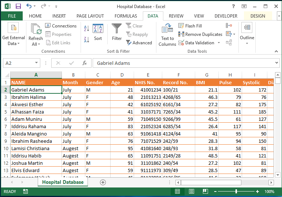This screenshot has height=197, width=282.
Task: Click the Relationships icon
Action: pyautogui.click(x=229, y=42)
